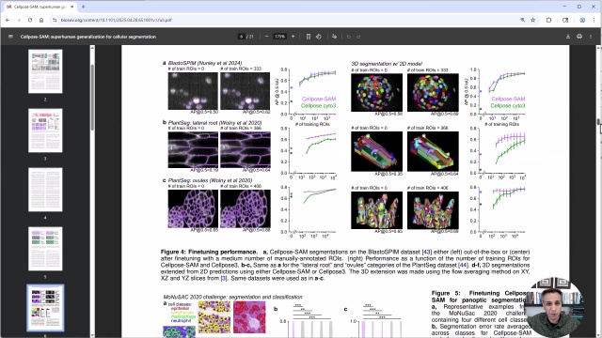
Task: Download the PDF file
Action: [x=568, y=37]
